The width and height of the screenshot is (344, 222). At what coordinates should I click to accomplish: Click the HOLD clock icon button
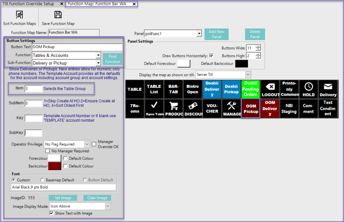coord(308,89)
